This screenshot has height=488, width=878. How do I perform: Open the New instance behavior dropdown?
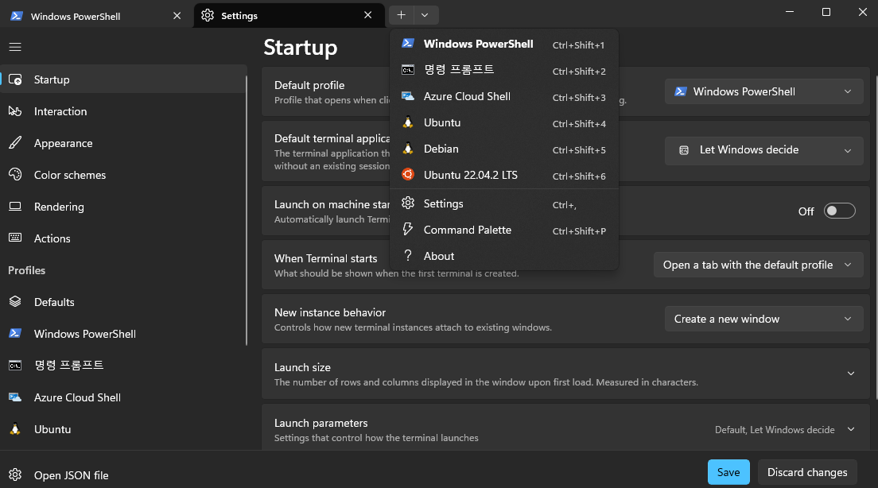tap(763, 319)
